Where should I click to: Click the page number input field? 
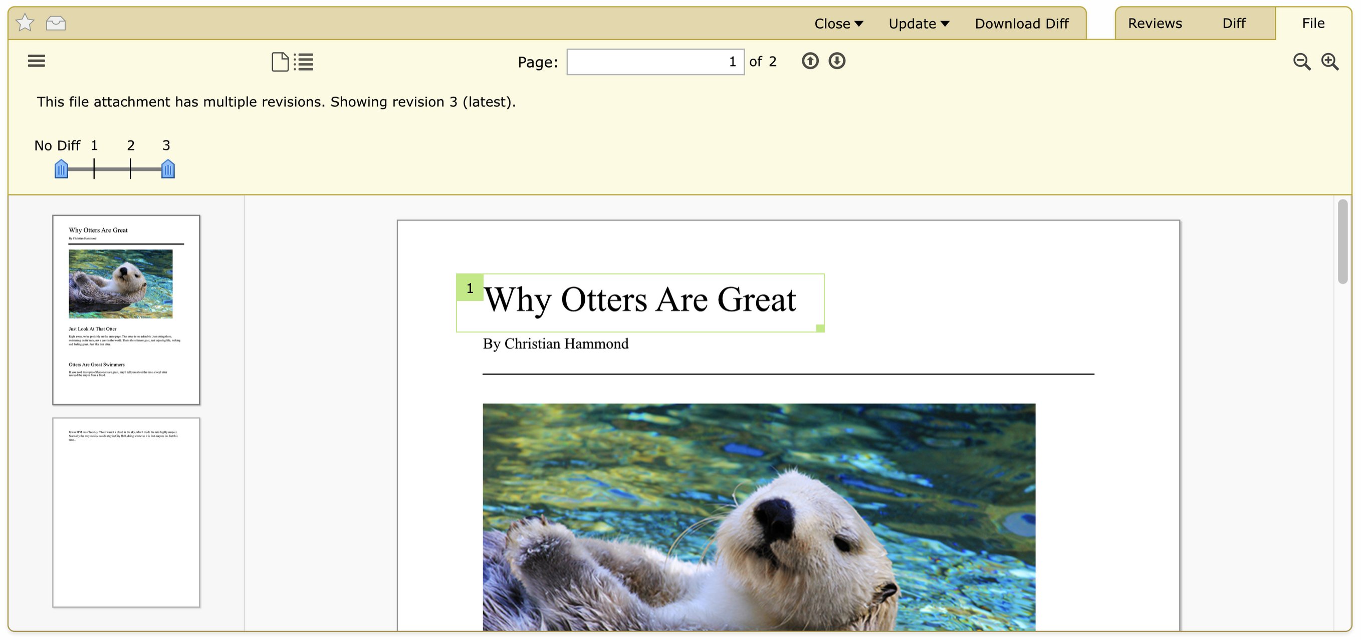coord(654,62)
